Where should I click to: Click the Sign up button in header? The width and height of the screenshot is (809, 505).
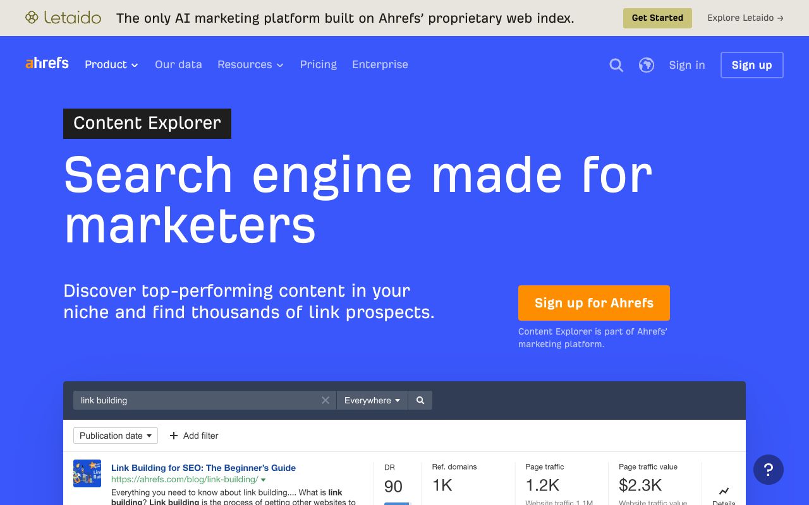(752, 65)
